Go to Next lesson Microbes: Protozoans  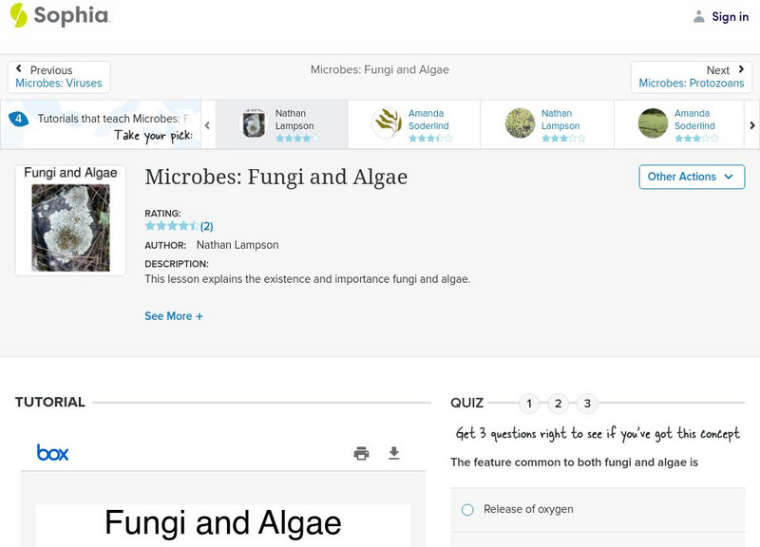(691, 77)
